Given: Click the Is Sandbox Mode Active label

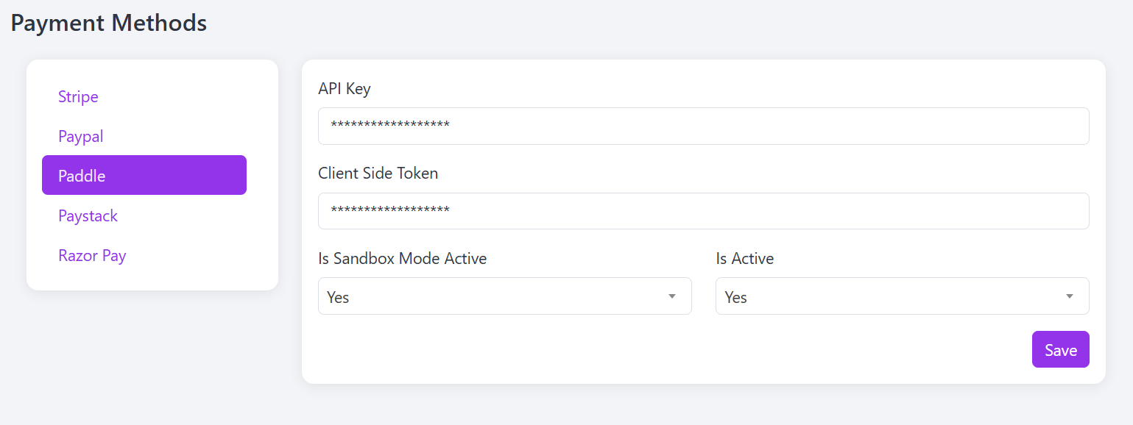Looking at the screenshot, I should 402,258.
